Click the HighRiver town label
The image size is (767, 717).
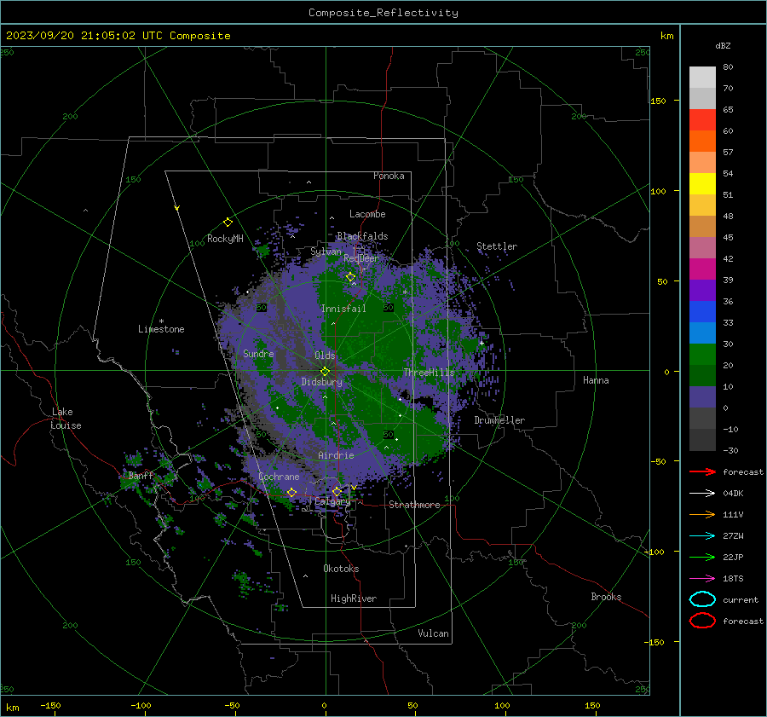354,598
